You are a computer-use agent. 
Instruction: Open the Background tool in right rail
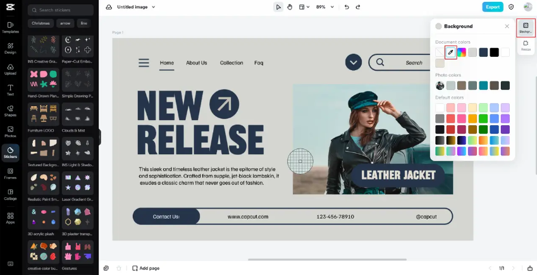pyautogui.click(x=526, y=28)
